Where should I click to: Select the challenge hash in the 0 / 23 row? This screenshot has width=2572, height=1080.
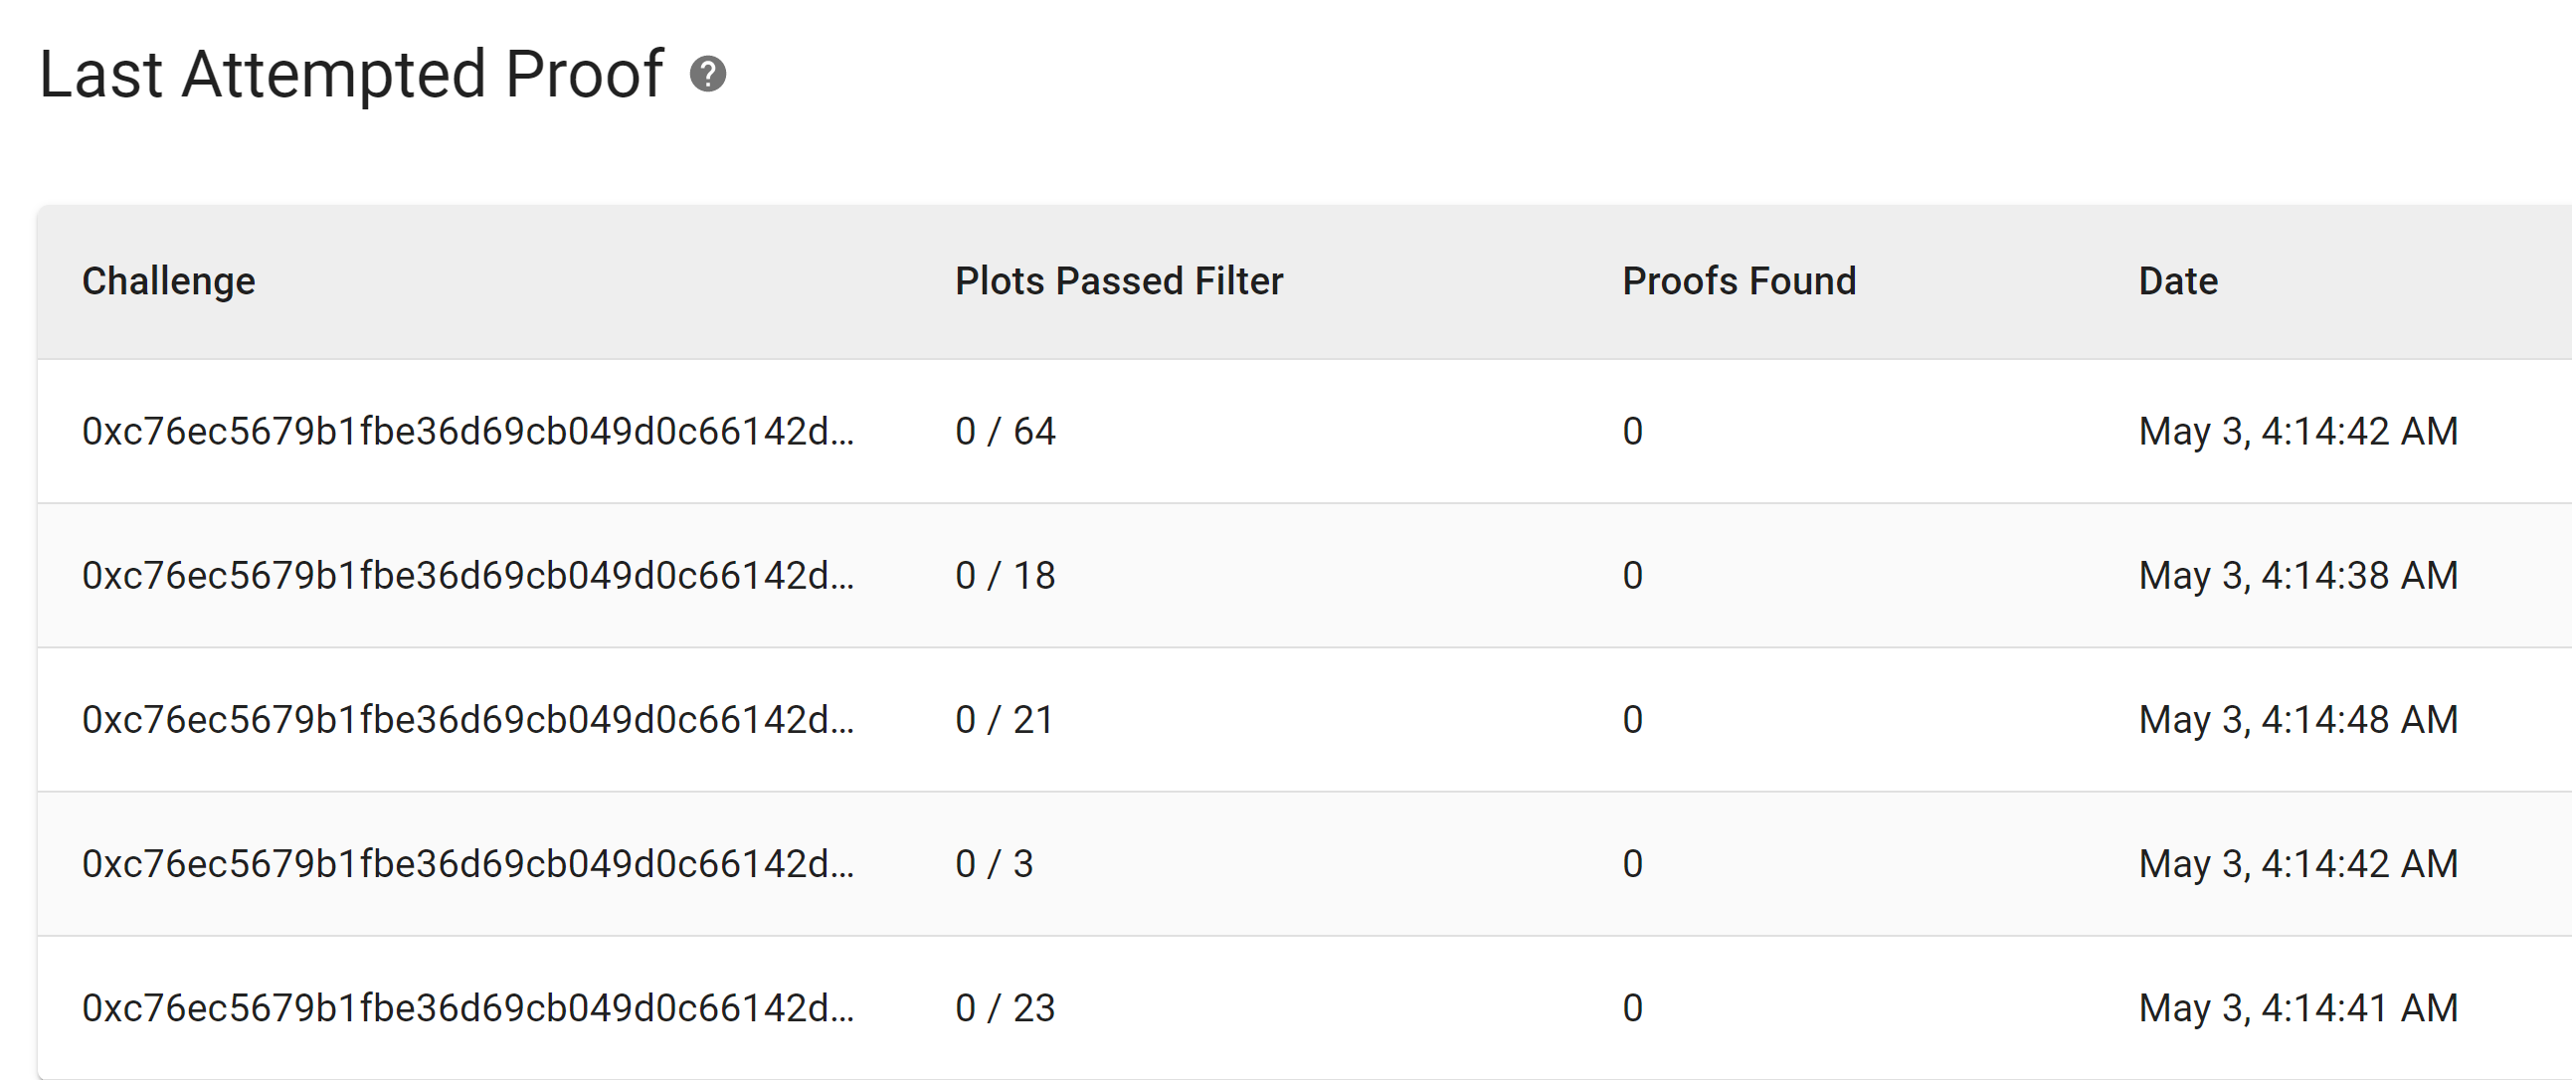pos(468,1008)
